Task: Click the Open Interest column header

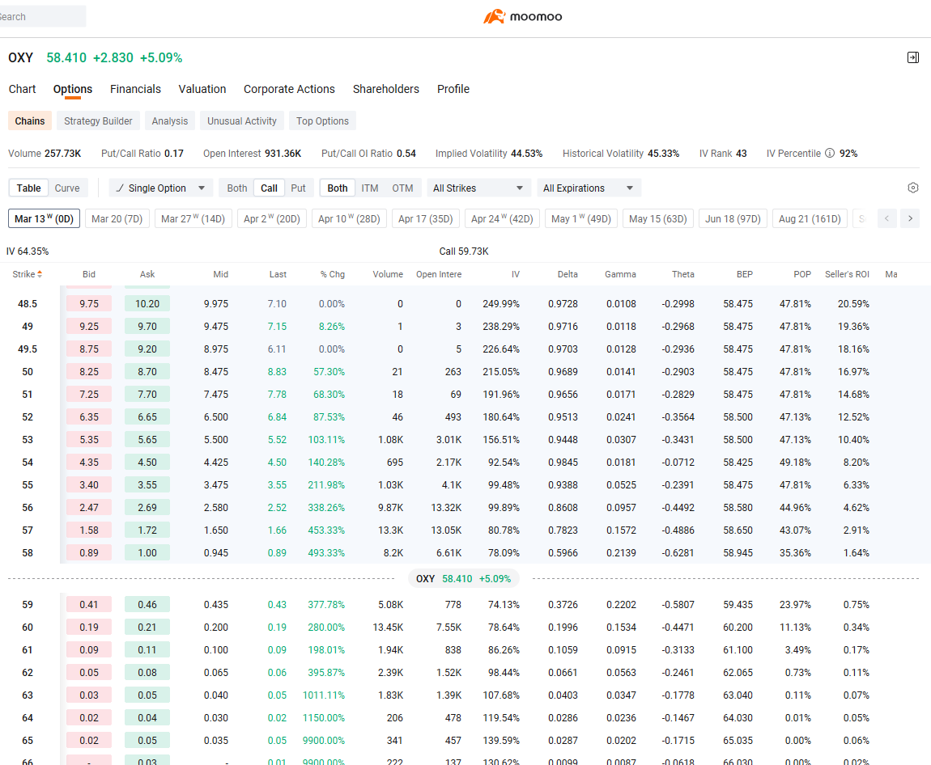Action: click(439, 274)
